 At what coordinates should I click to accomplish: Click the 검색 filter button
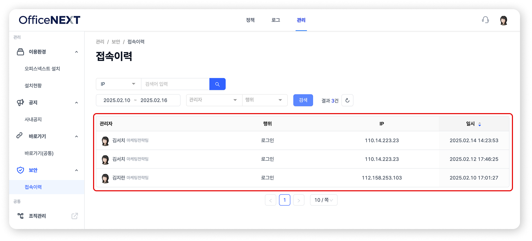click(x=303, y=100)
